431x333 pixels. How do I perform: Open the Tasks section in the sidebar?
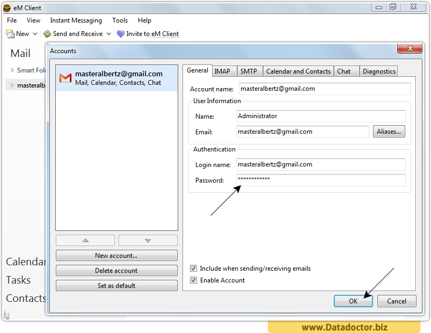pyautogui.click(x=18, y=280)
